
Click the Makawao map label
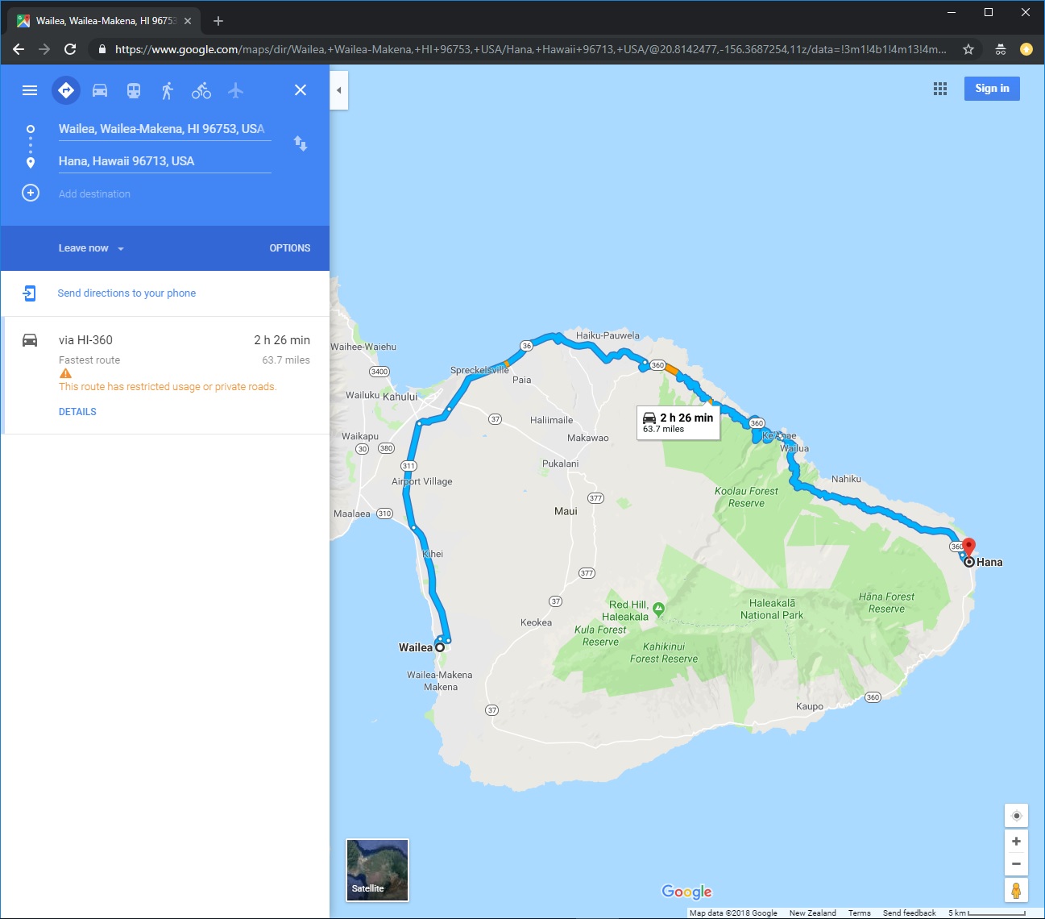588,438
